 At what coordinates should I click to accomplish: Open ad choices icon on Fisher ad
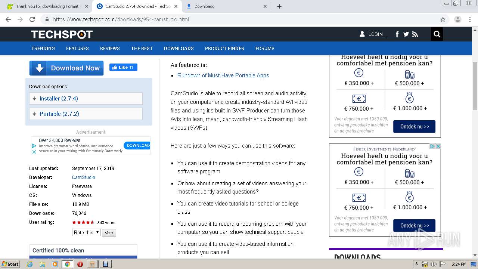pyautogui.click(x=432, y=146)
